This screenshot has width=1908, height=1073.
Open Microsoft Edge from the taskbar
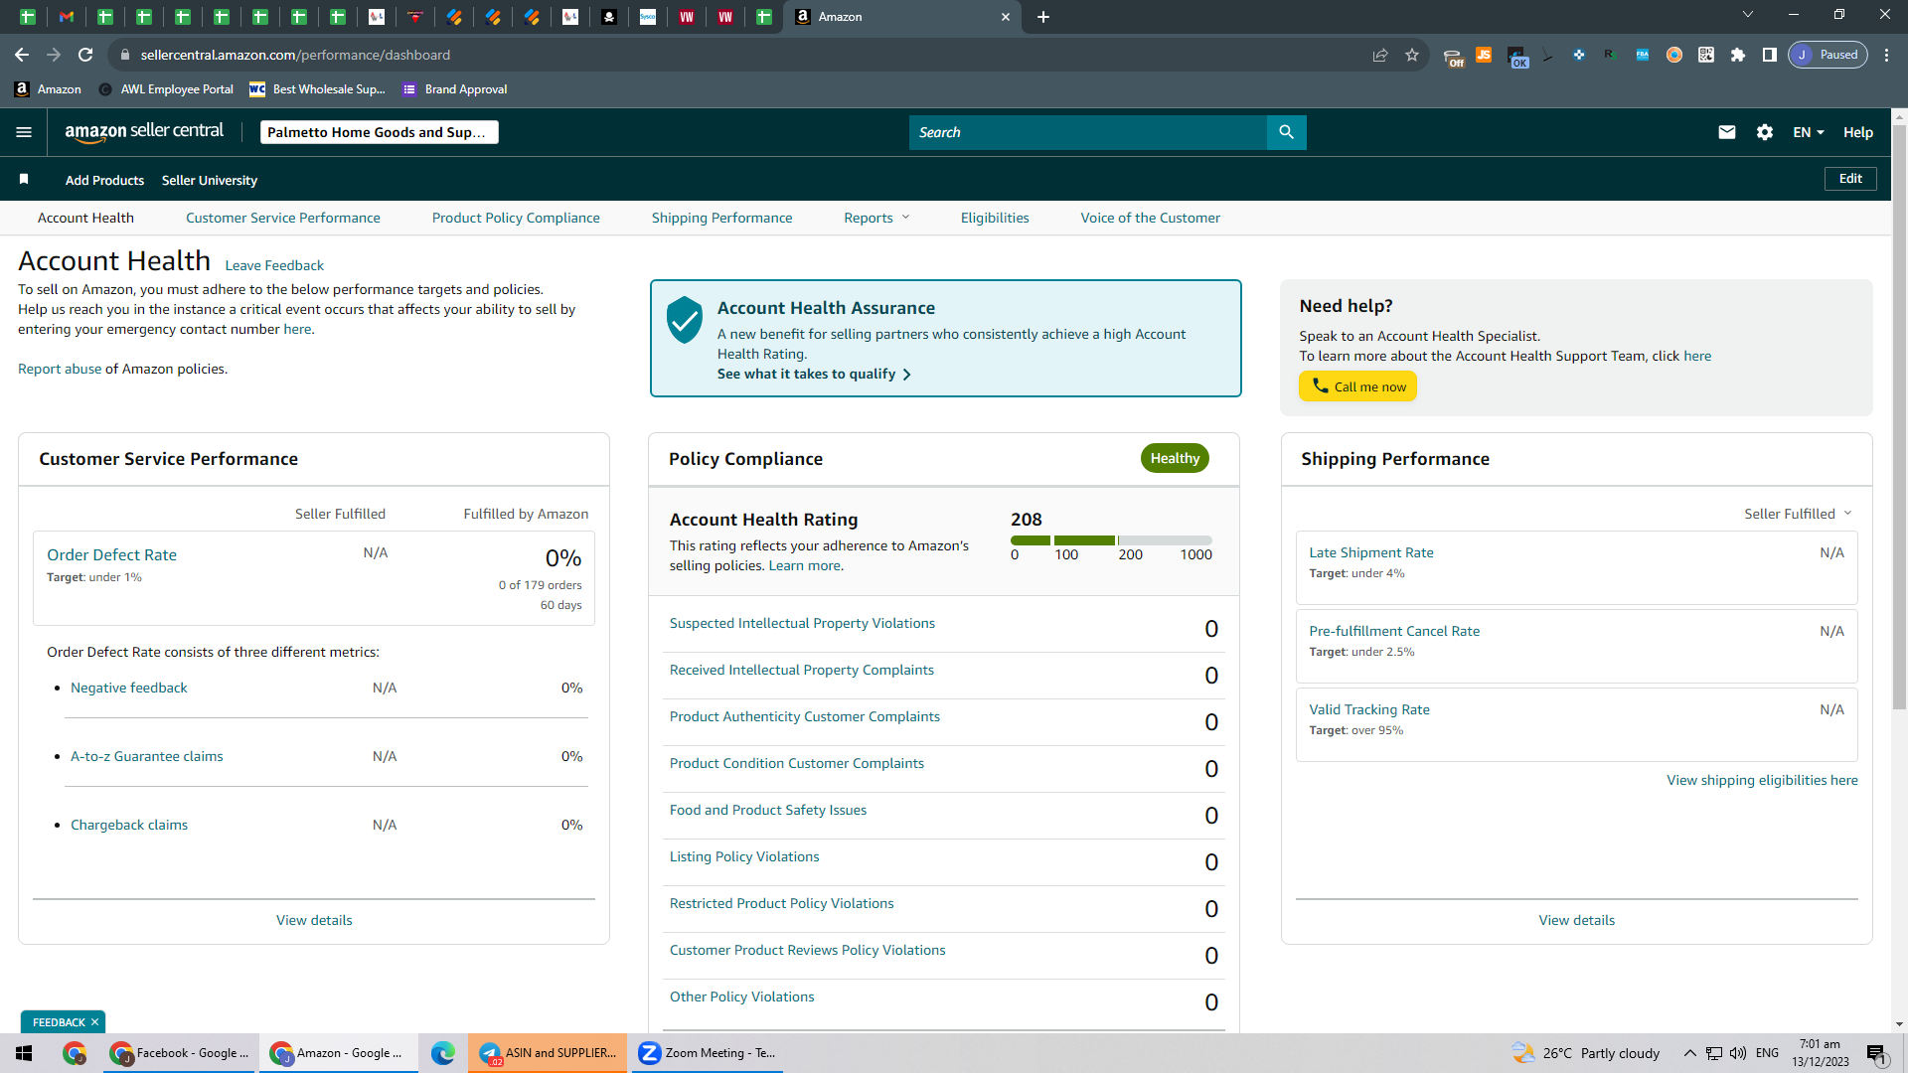click(443, 1053)
